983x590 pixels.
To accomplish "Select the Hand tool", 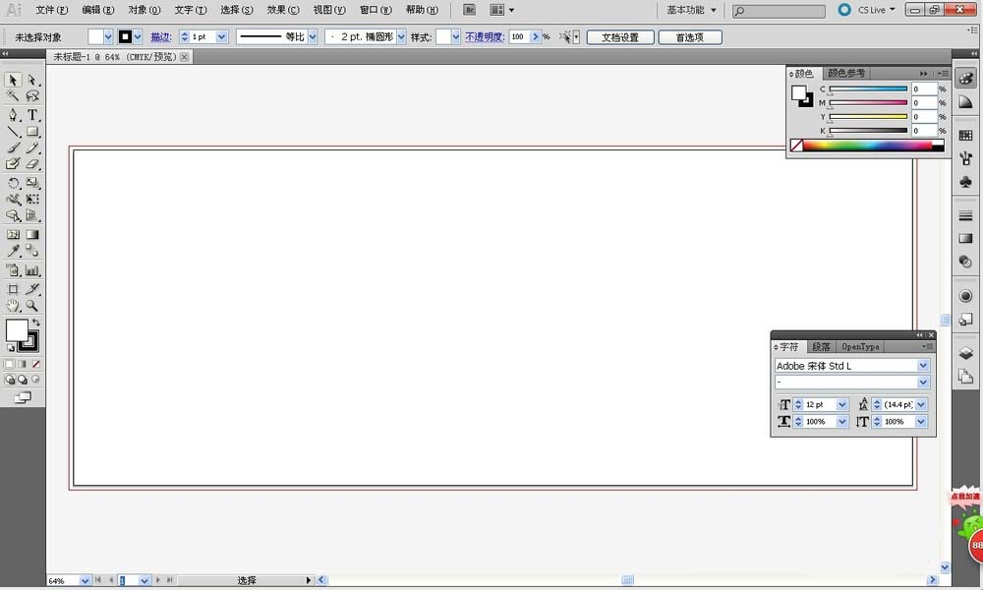I will 13,306.
